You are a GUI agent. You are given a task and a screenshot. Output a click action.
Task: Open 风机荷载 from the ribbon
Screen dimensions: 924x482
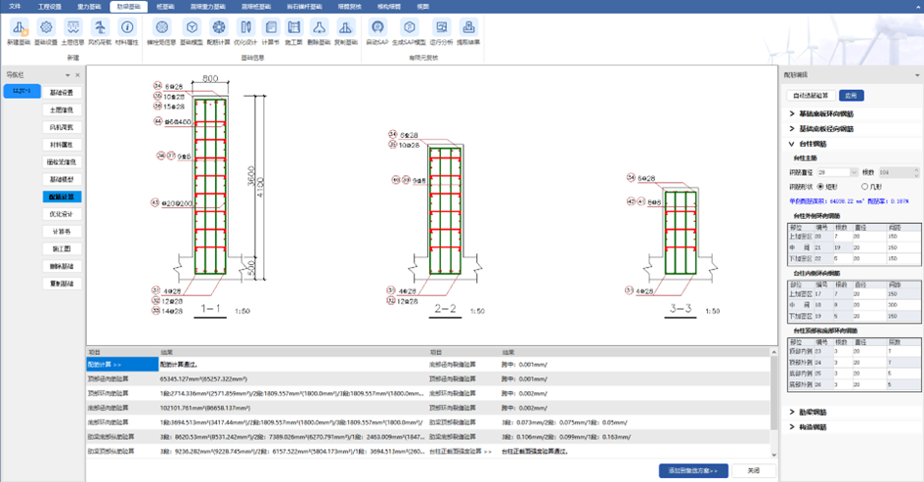pyautogui.click(x=100, y=31)
